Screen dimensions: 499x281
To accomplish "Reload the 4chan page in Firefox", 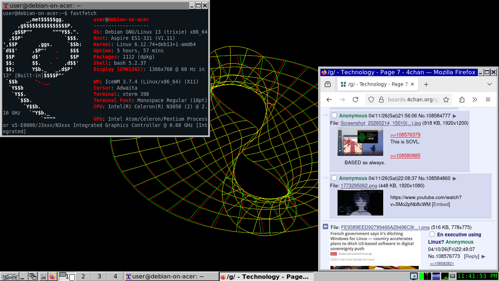I will click(x=355, y=100).
